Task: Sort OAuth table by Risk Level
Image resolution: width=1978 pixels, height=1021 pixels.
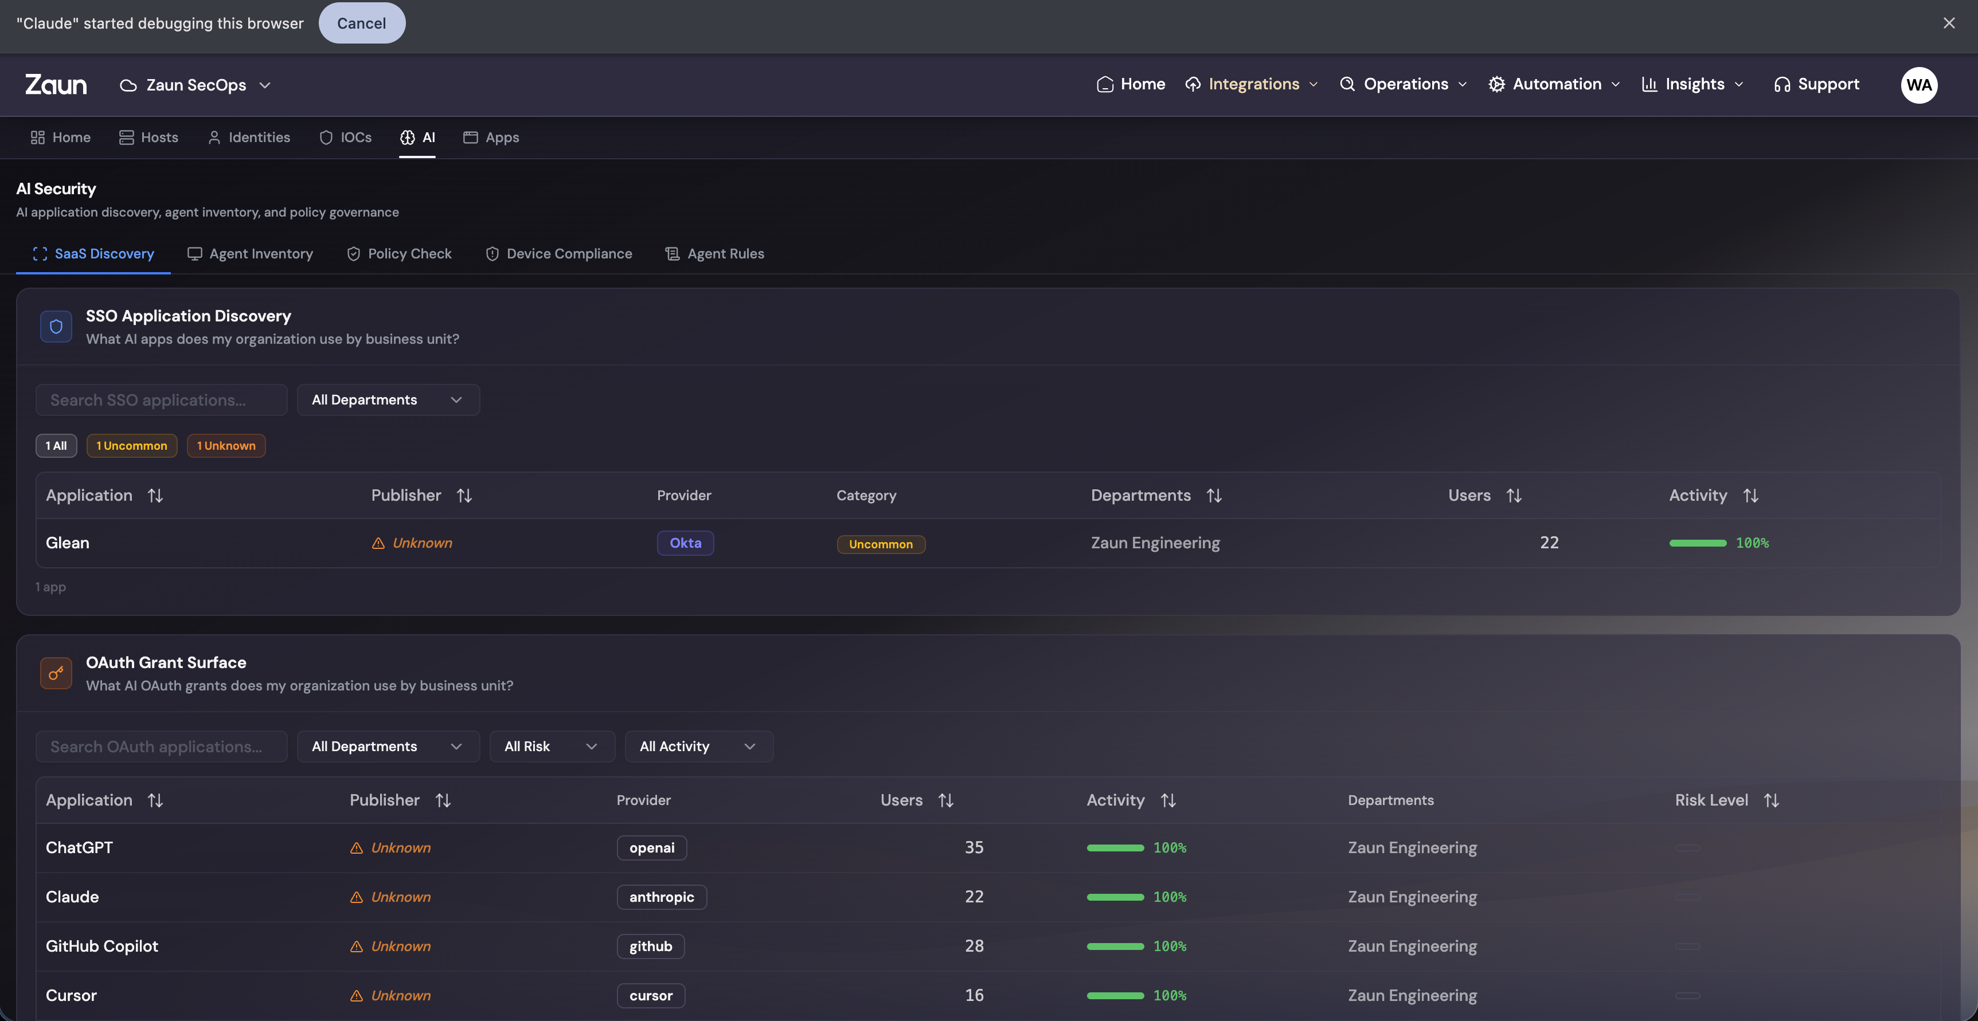Action: [x=1770, y=800]
